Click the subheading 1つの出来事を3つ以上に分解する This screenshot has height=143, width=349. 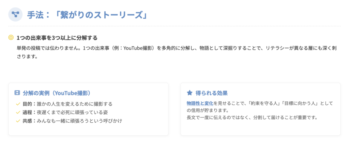coord(57,38)
